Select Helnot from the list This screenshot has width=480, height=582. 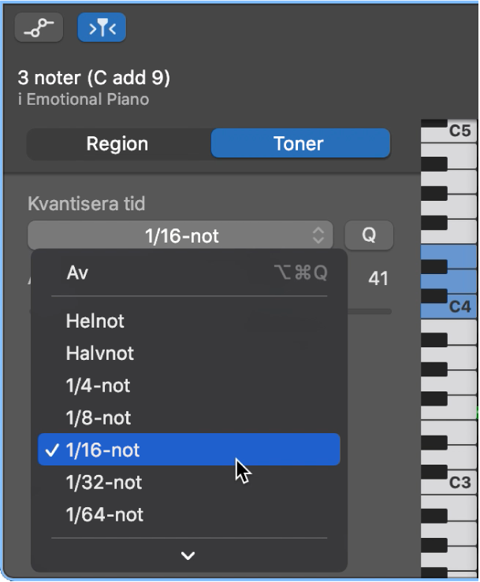click(x=95, y=321)
